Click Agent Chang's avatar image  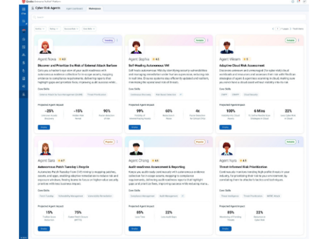coord(136,148)
